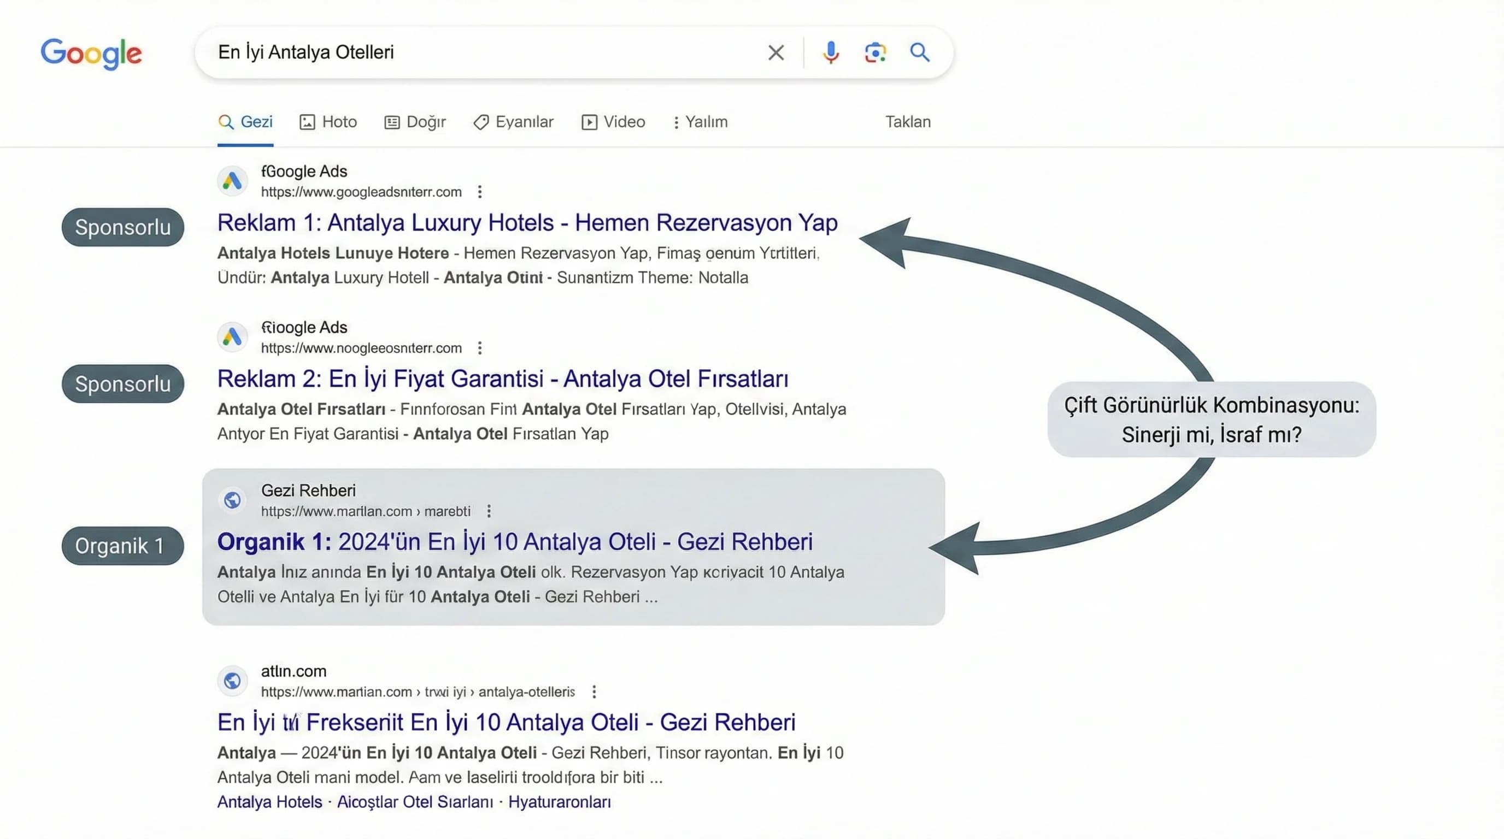
Task: Follow the Aicoştlar Otel Sıarlanı sitelink
Action: pyautogui.click(x=415, y=802)
